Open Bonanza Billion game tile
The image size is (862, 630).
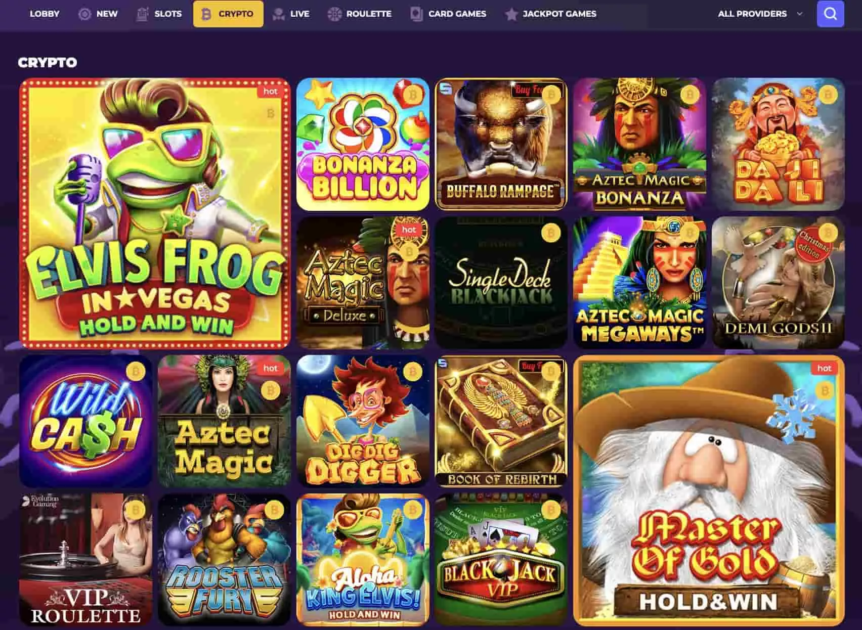pyautogui.click(x=363, y=144)
